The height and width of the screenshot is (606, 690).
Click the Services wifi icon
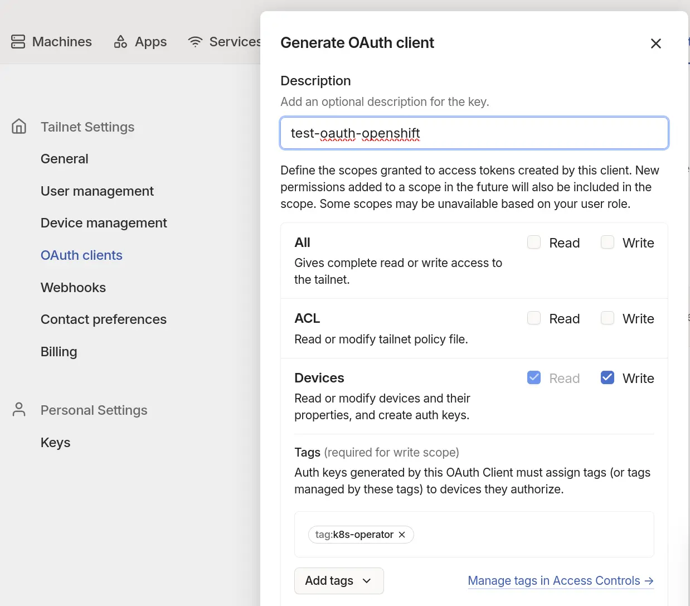coord(195,42)
